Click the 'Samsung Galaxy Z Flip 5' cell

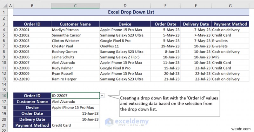click(x=125, y=57)
